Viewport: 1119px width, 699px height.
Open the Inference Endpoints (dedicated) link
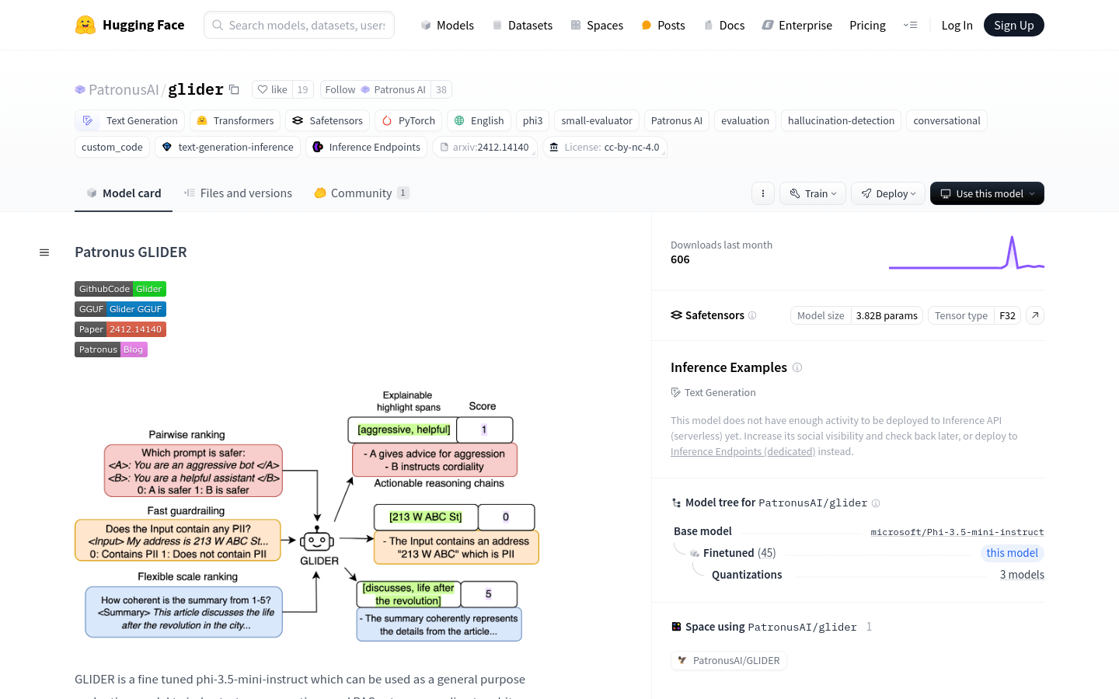(743, 452)
